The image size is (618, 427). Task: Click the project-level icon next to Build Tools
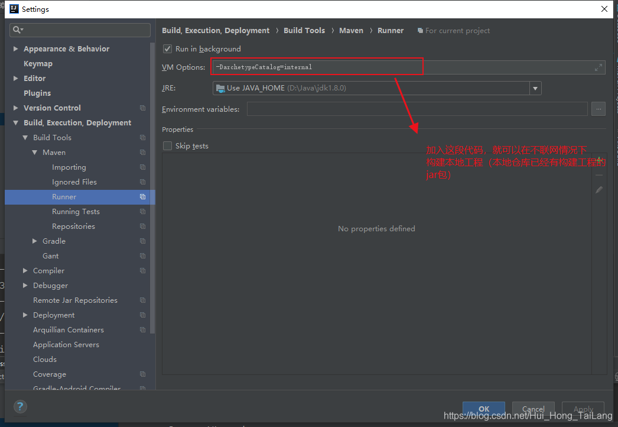pyautogui.click(x=142, y=137)
